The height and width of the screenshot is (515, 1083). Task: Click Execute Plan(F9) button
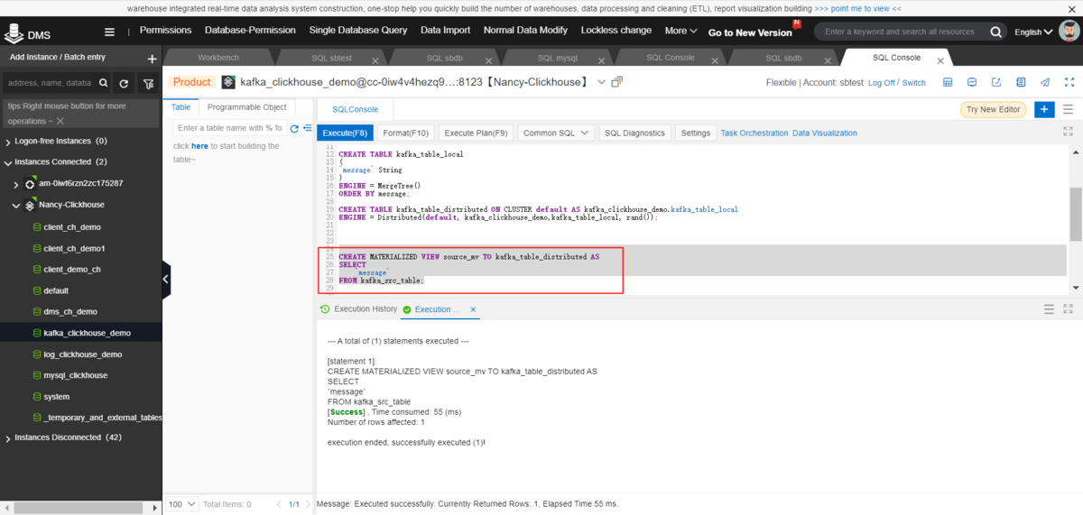pyautogui.click(x=477, y=133)
